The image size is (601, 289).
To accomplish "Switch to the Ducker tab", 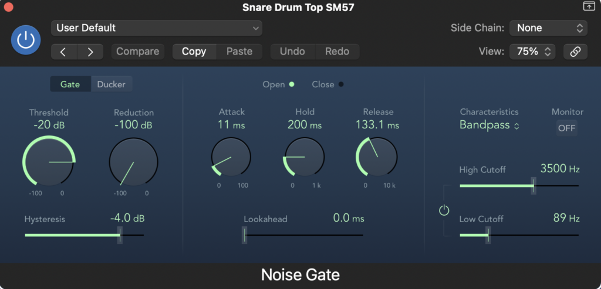I will pos(111,84).
